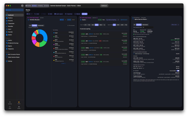Image resolution: width=188 pixels, height=117 pixels.
Task: Select Sector grouping in Portfolio Allocation
Action: point(73,20)
